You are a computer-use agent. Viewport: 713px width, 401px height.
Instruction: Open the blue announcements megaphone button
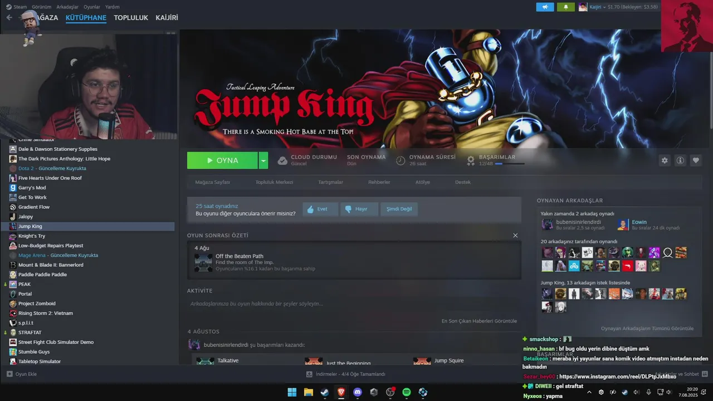pos(545,7)
